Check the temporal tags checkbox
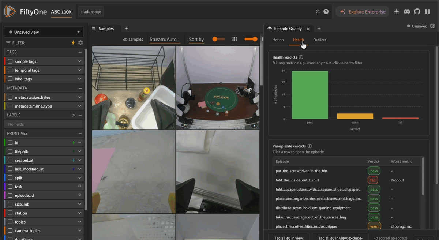 click(10, 70)
